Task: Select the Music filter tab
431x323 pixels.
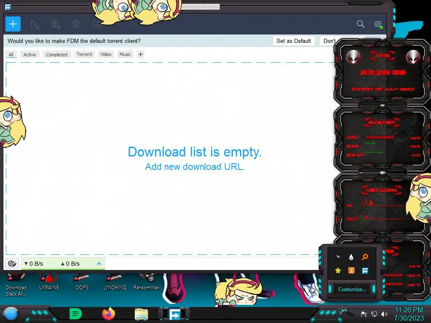Action: coord(125,54)
